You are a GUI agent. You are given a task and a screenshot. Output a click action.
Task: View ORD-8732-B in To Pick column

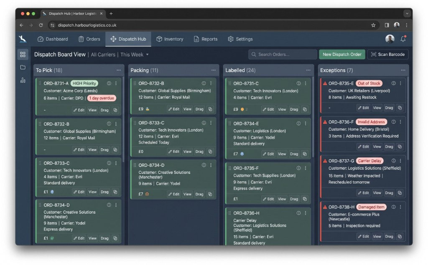(92, 150)
